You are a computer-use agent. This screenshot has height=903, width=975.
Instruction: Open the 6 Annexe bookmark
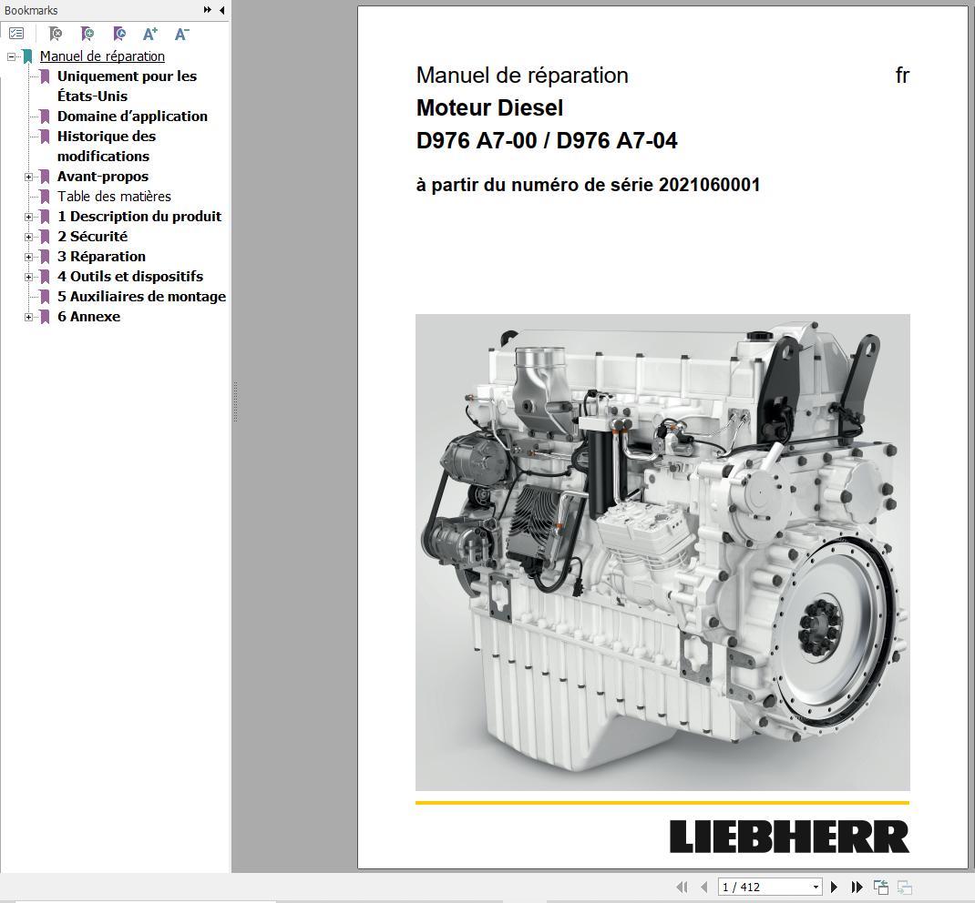(x=89, y=316)
